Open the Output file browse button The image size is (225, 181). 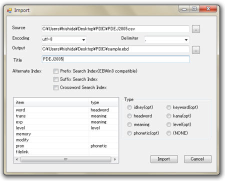(x=196, y=50)
